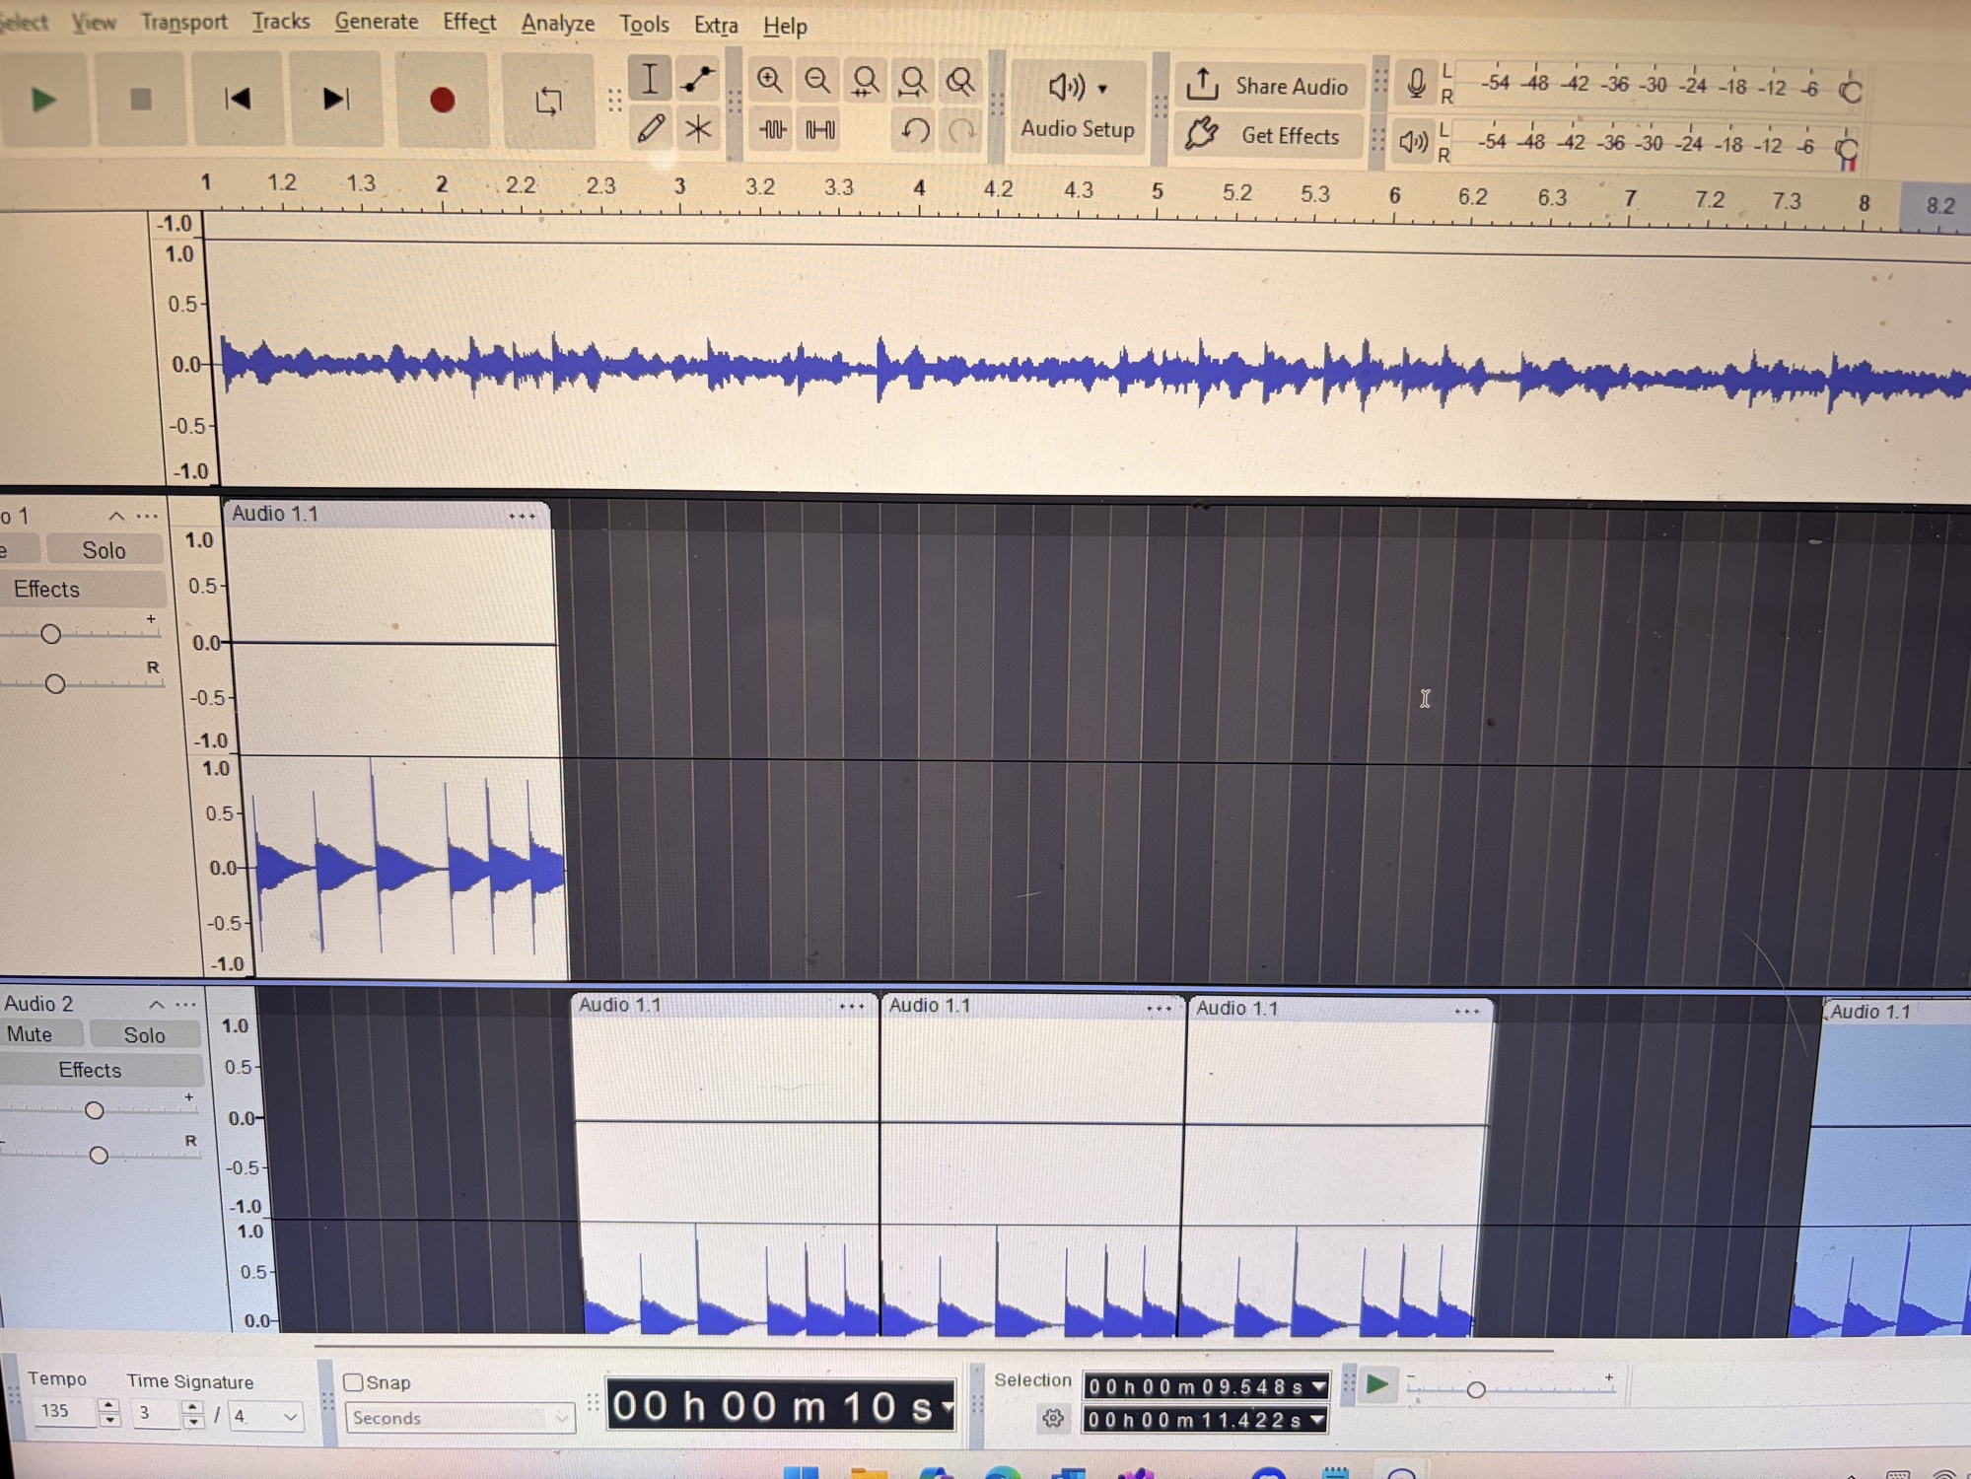The height and width of the screenshot is (1479, 1971).
Task: Click the Skip to End button
Action: point(335,99)
